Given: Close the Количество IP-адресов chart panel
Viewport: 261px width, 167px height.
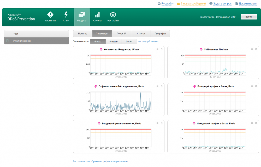Looking at the screenshot, I should tap(162, 49).
